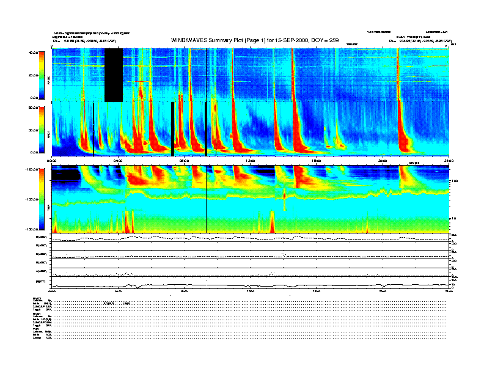Click the TNR heading in bottom status table
Image resolution: width=484 pixels, height=374 pixels.
35,329
